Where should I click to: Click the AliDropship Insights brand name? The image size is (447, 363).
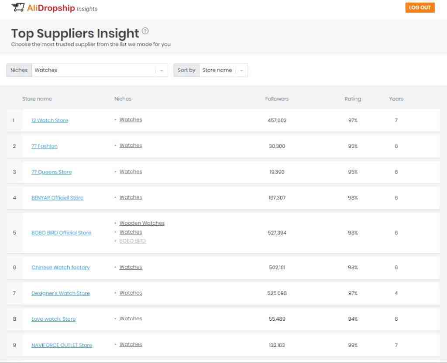click(62, 8)
